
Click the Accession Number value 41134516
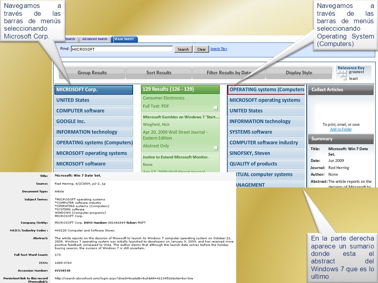click(x=63, y=270)
